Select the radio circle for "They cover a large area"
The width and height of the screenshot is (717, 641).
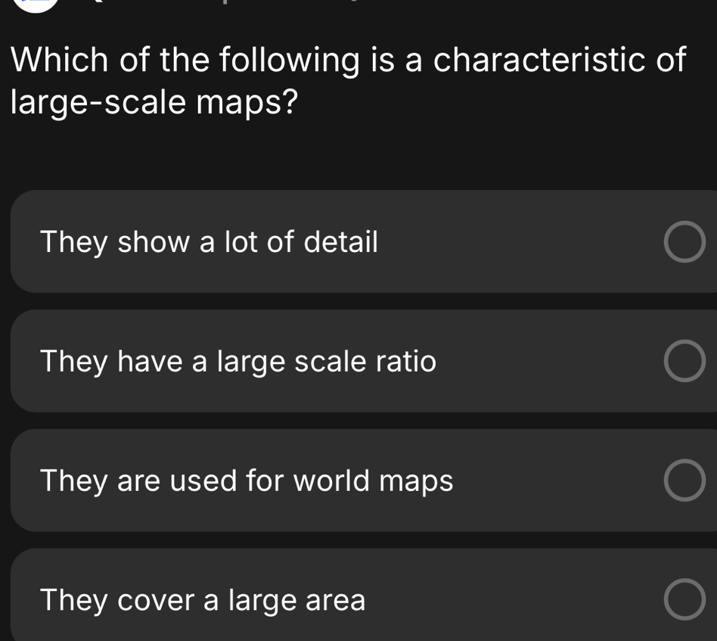pyautogui.click(x=684, y=599)
